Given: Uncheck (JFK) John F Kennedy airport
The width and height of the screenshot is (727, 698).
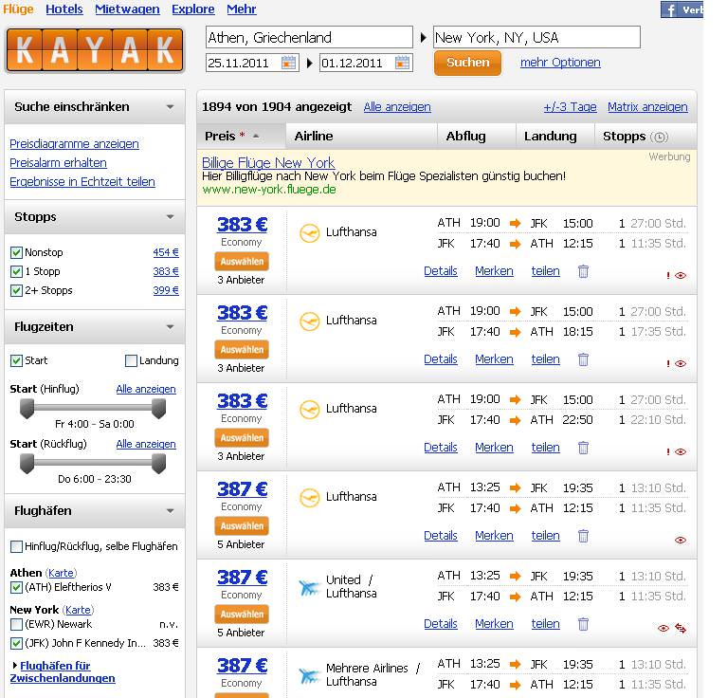Looking at the screenshot, I should pyautogui.click(x=16, y=644).
